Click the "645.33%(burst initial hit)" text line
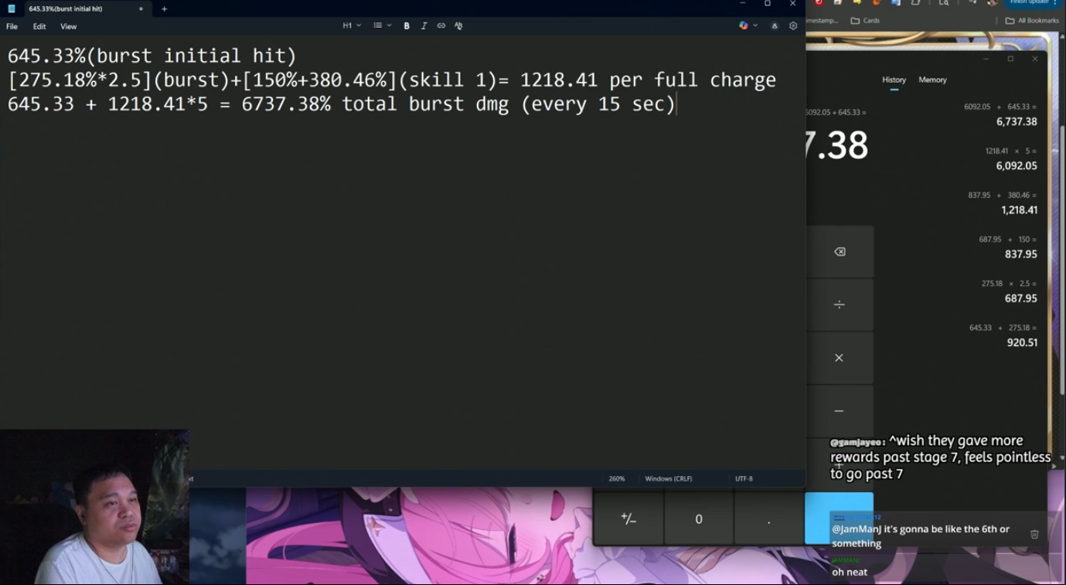Viewport: 1066px width, 585px height. (x=152, y=56)
